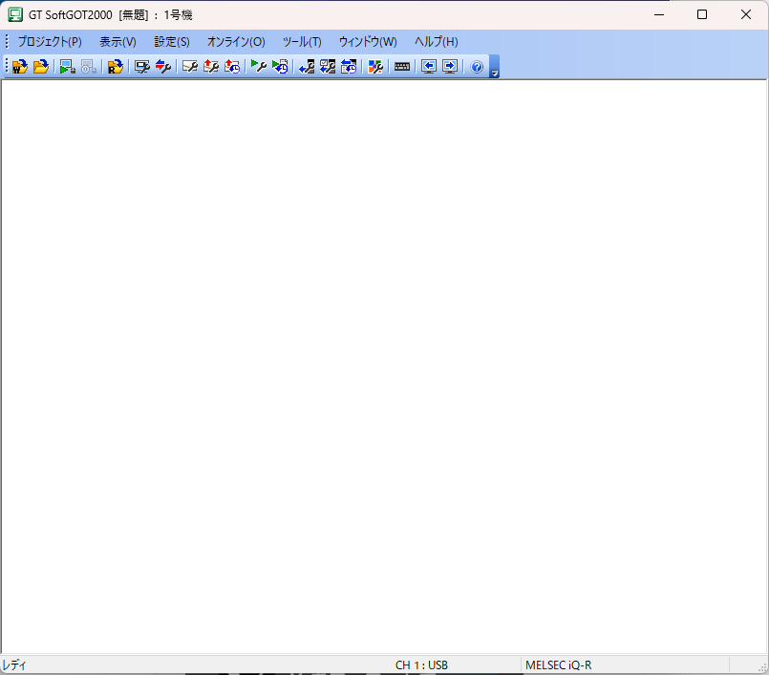Viewport: 769px width, 675px height.
Task: Click the green play with wrench icon
Action: (258, 67)
